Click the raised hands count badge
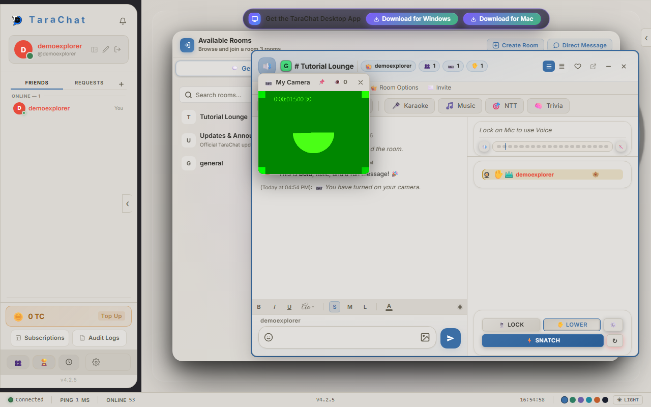 point(477,66)
